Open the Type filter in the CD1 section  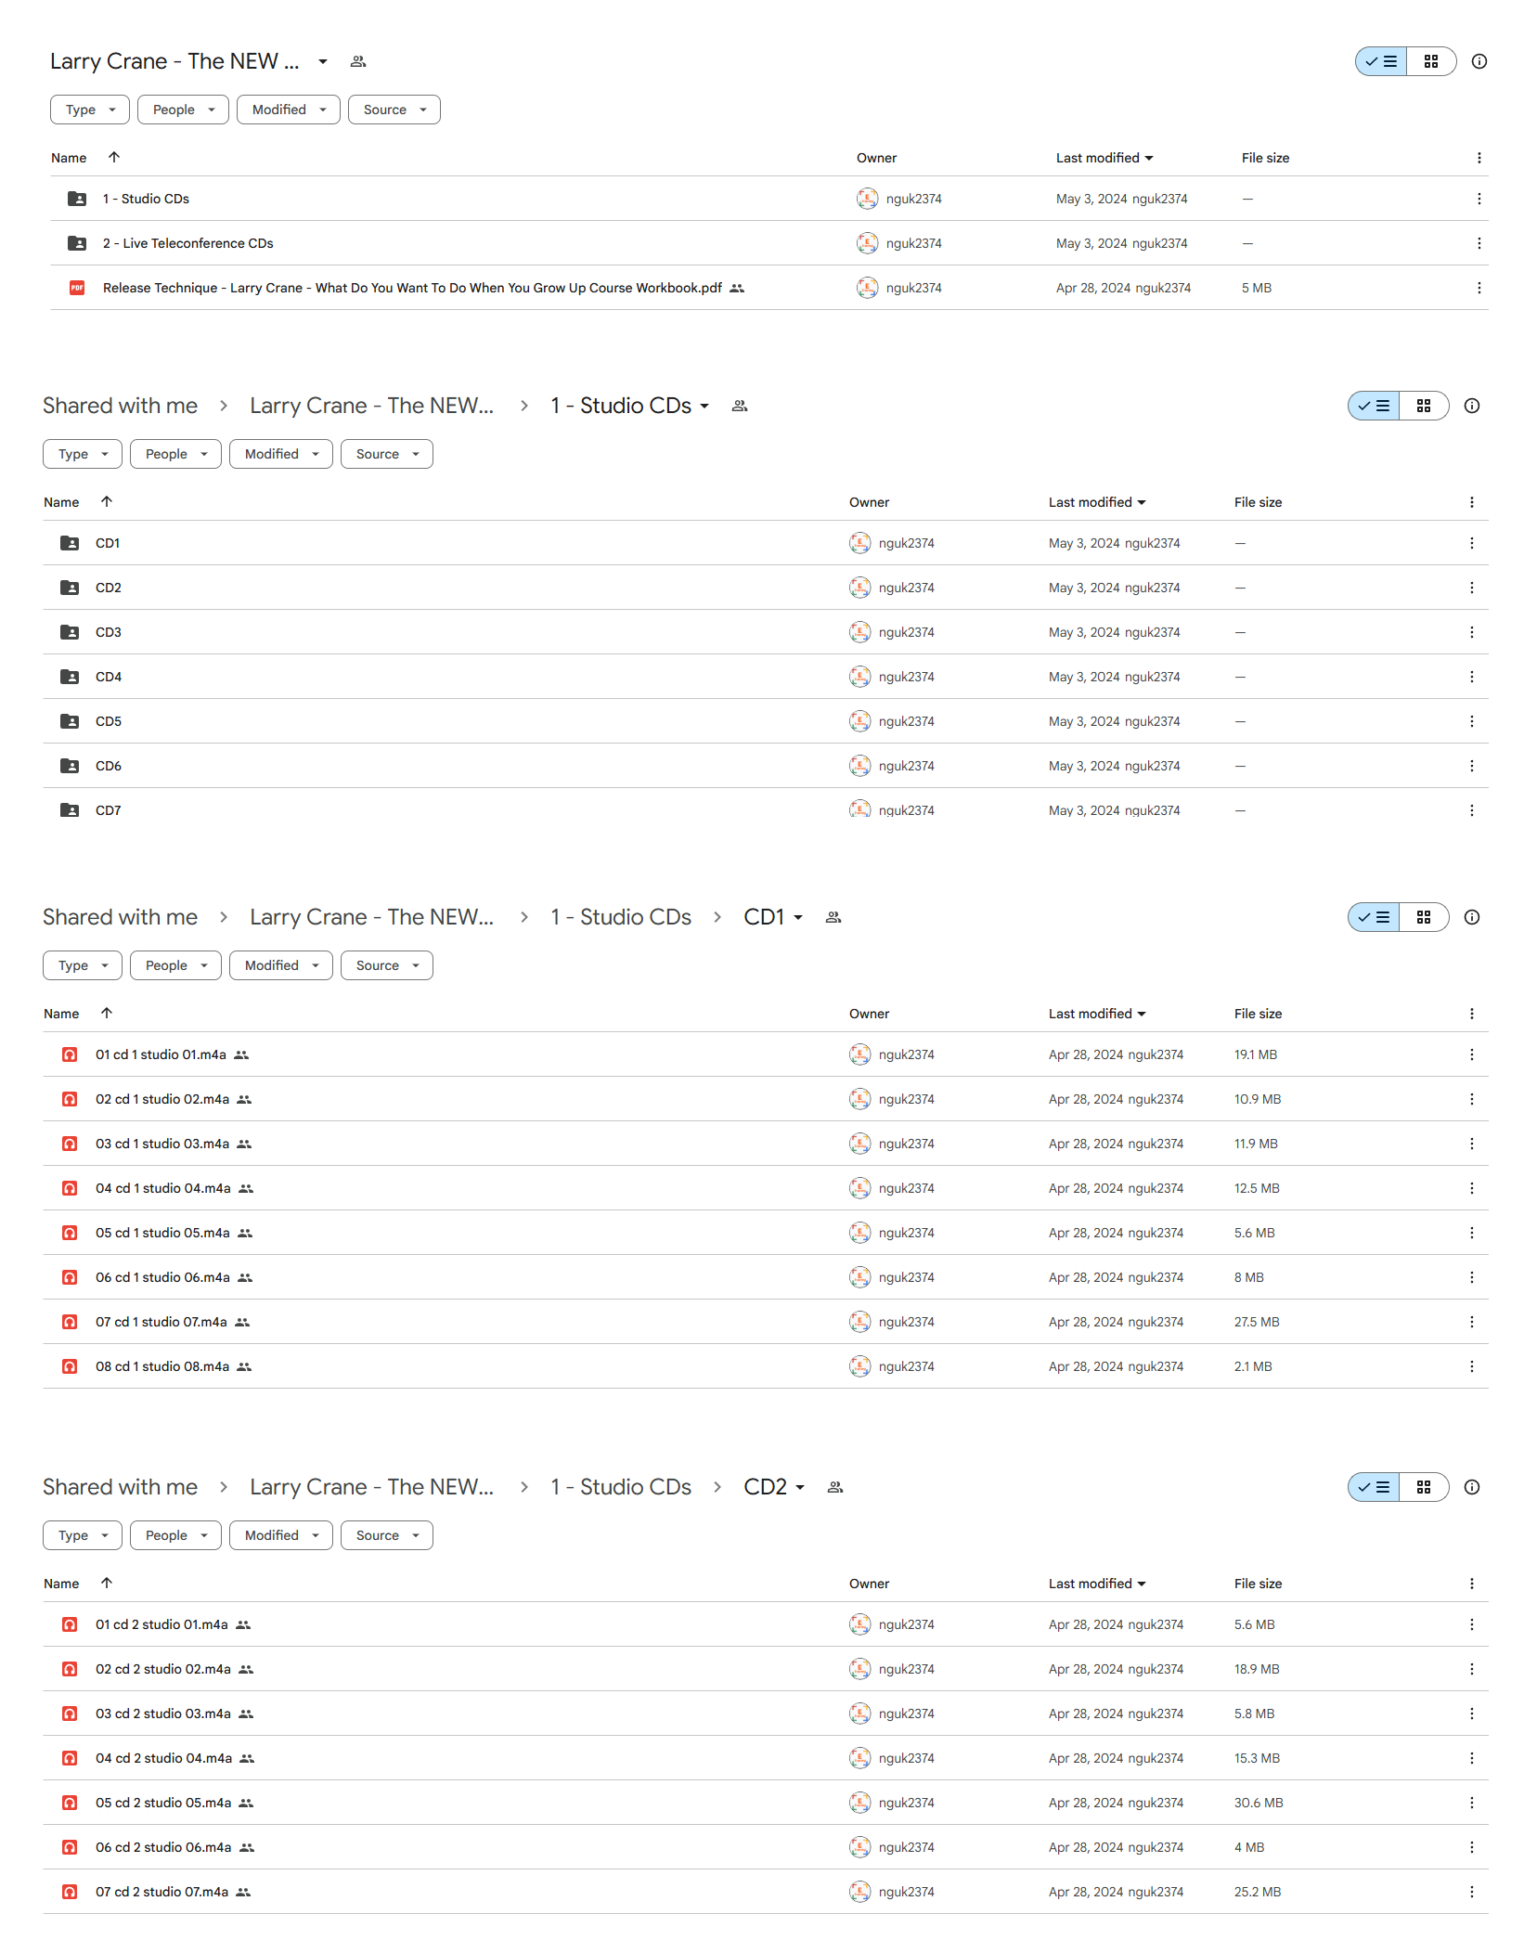(x=83, y=965)
